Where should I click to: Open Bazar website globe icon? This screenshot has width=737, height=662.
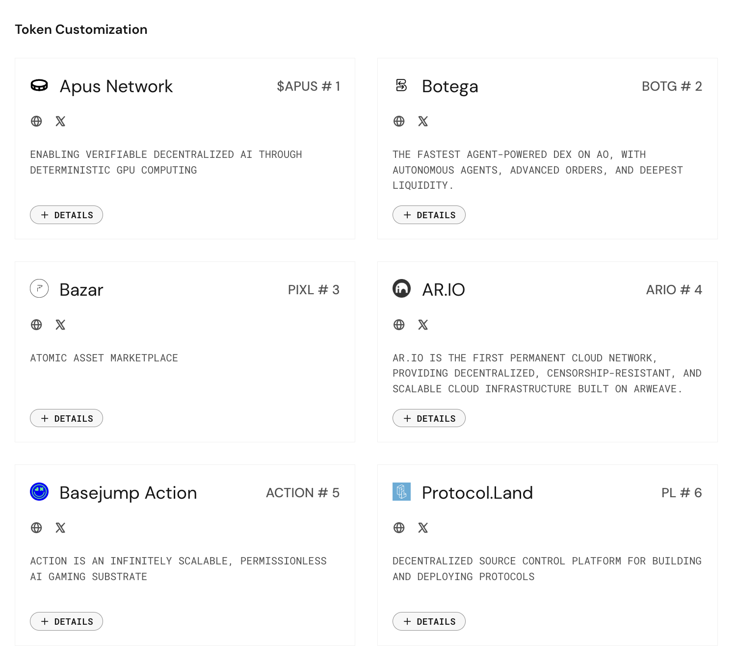pos(36,325)
